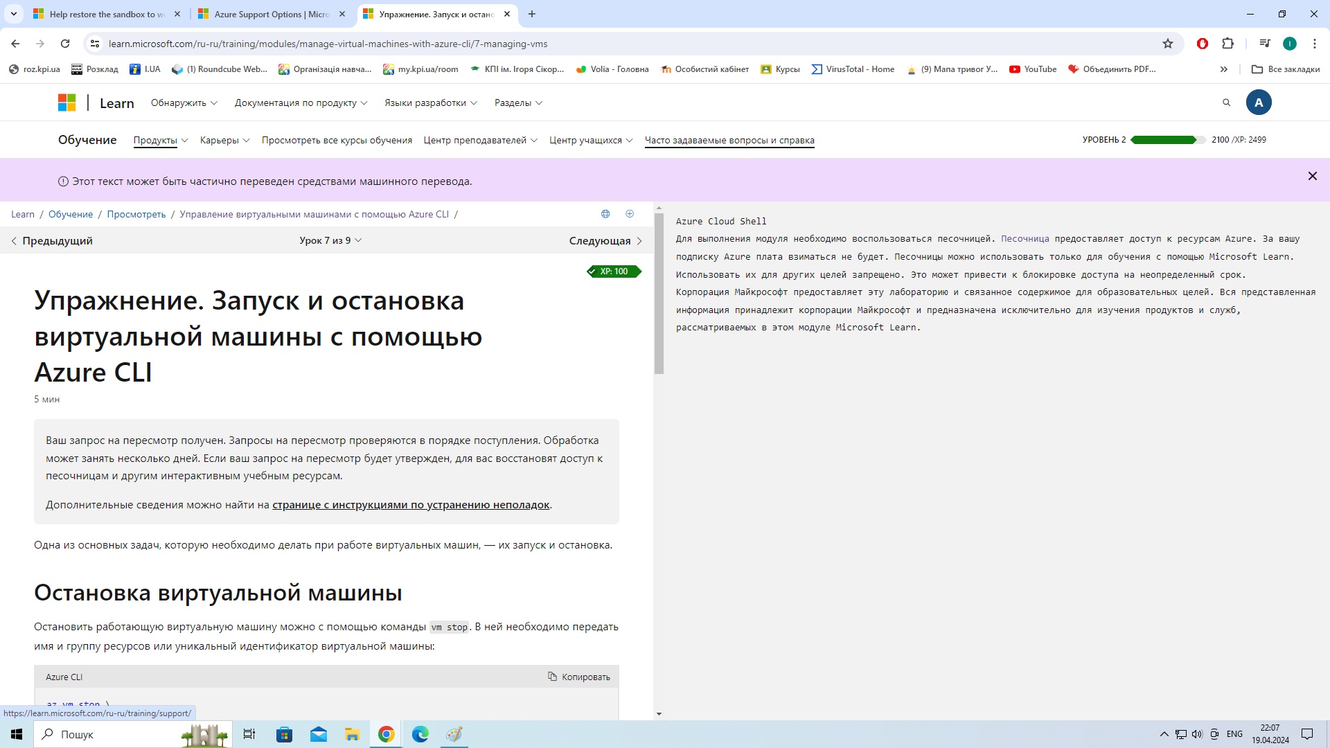Click the red Opera-style extension icon

click(x=1203, y=44)
